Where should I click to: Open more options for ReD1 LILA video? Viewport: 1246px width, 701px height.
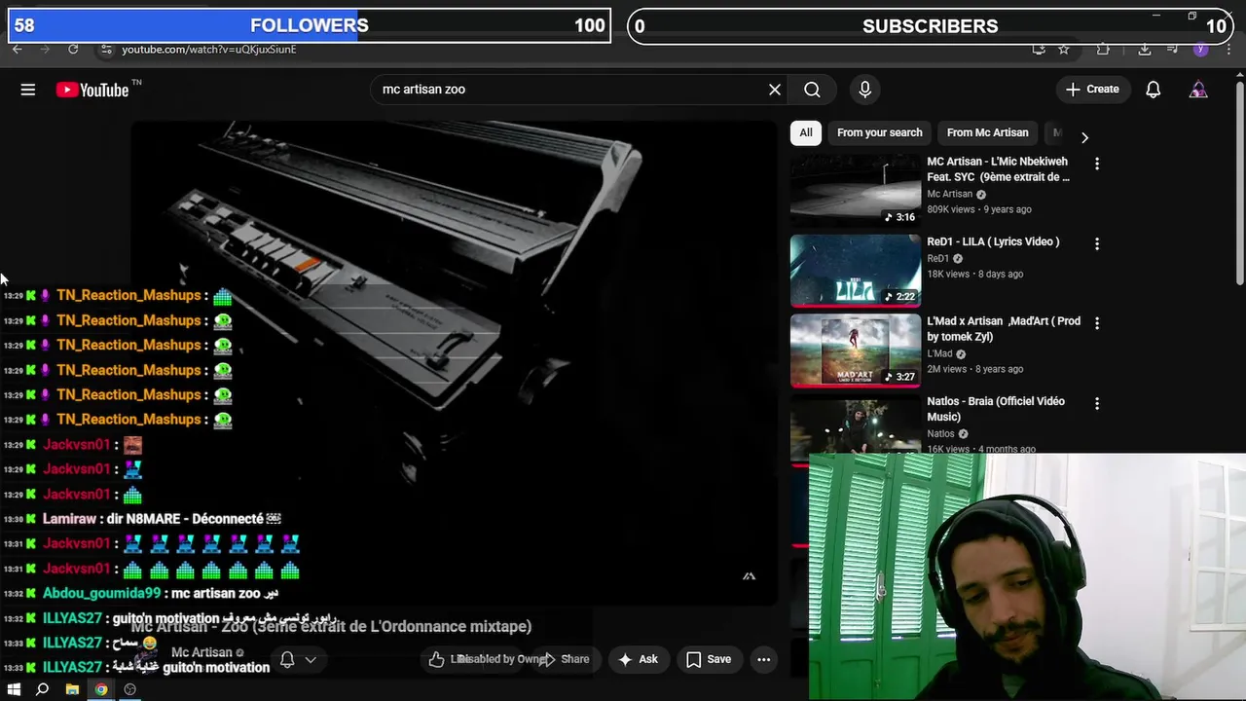(1097, 243)
